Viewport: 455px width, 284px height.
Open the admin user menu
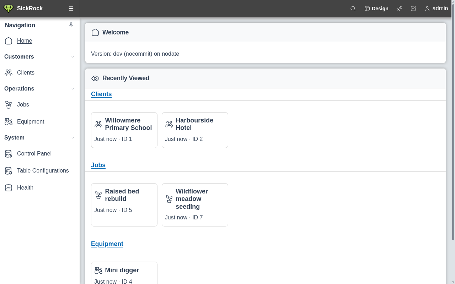pyautogui.click(x=437, y=9)
